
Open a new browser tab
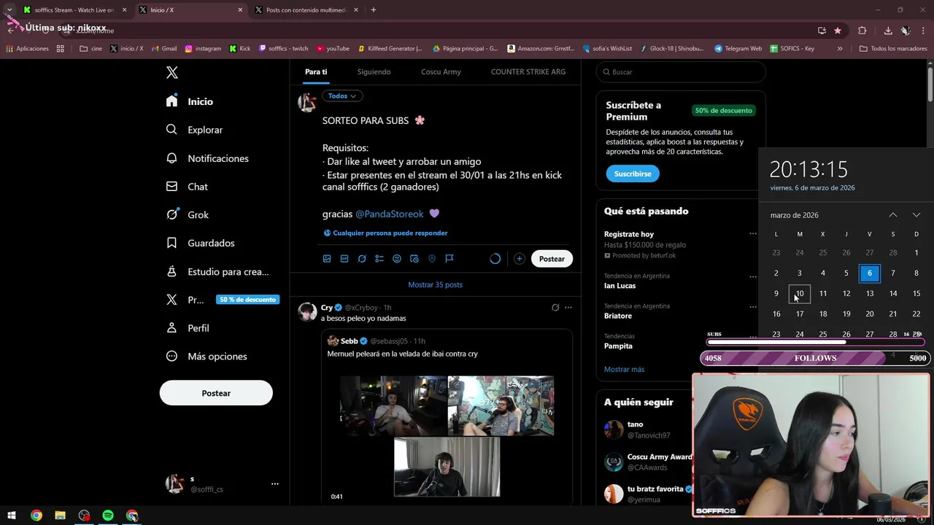click(x=374, y=10)
